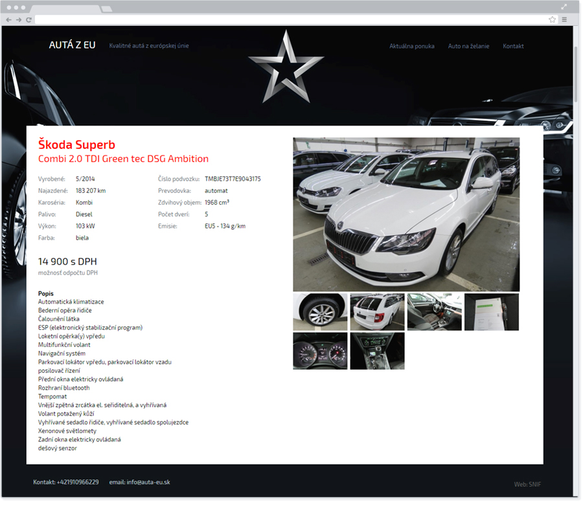Enter fullscreen with the expand icon
This screenshot has height=505, width=583.
click(564, 6)
